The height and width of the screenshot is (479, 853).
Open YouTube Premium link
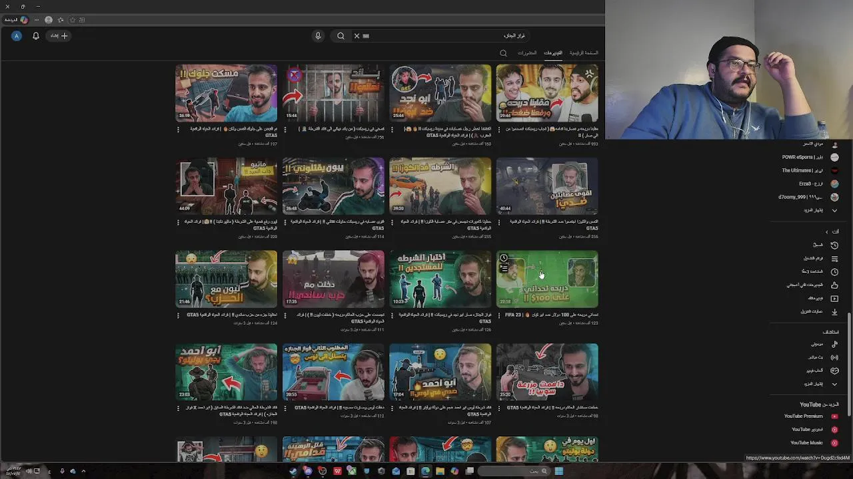[811, 416]
